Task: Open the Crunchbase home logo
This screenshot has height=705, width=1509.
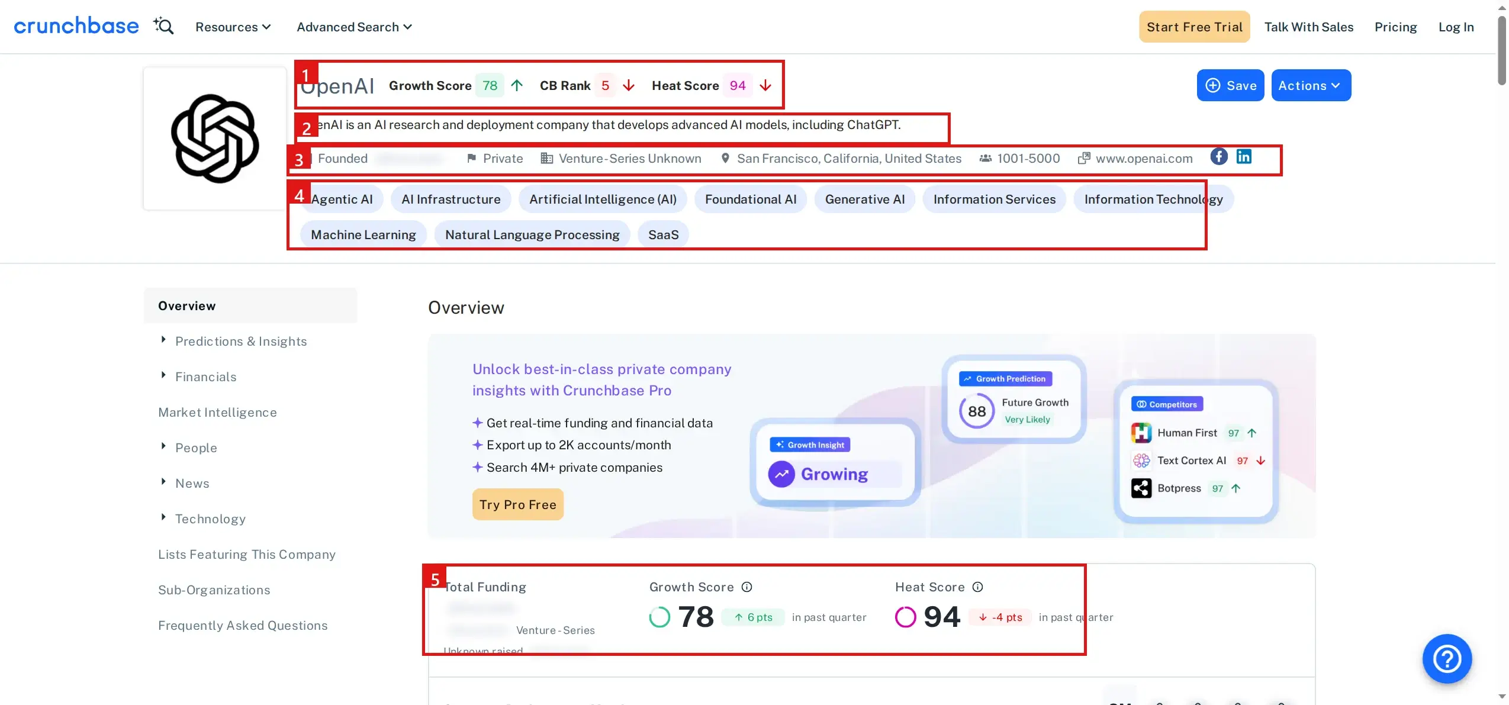Action: point(76,27)
